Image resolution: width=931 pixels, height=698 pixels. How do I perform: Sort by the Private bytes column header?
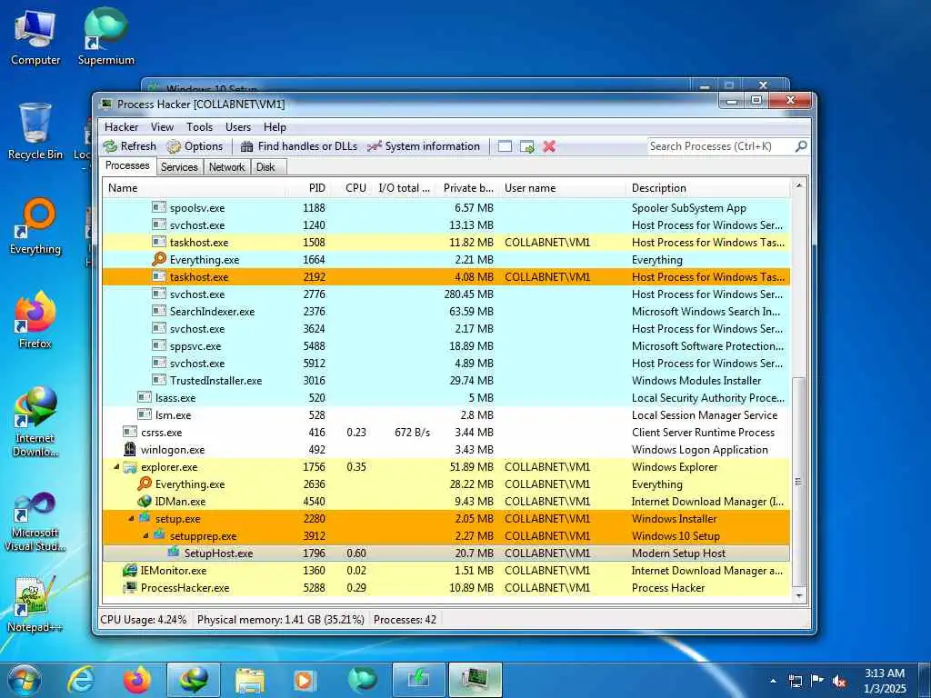468,188
